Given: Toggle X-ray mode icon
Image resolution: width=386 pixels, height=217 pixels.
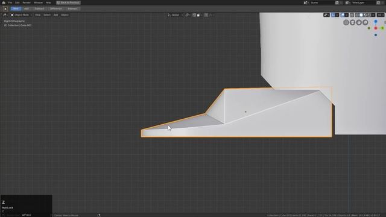Looking at the screenshot, I should click(x=352, y=15).
